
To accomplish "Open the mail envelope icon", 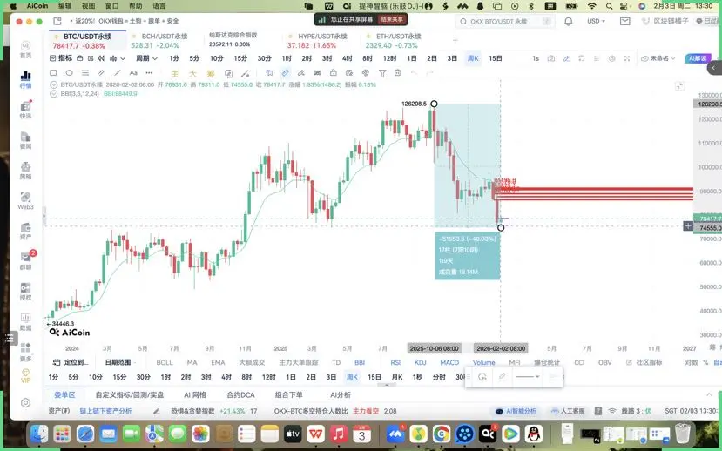I will point(624,21).
